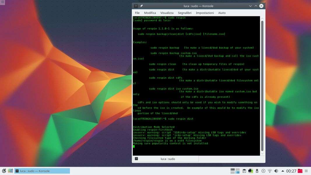The image size is (311, 175).
Task: Open the Modifica menu
Action: (x=150, y=13)
